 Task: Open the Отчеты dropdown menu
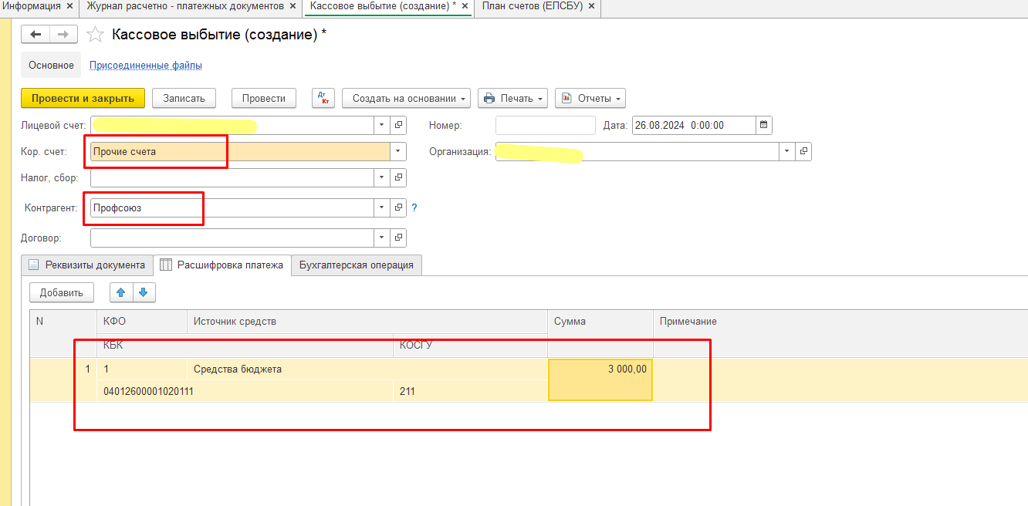[x=590, y=98]
